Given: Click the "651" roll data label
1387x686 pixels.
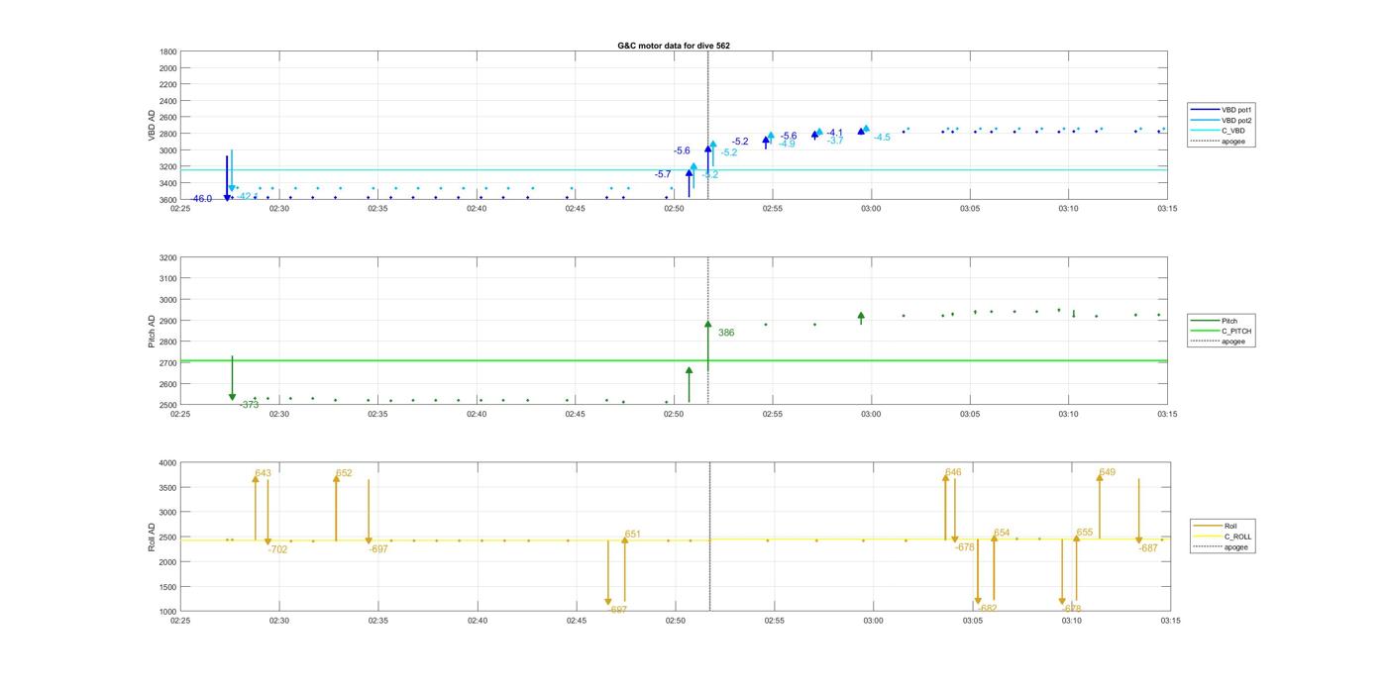Looking at the screenshot, I should pos(632,535).
